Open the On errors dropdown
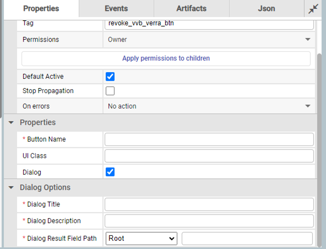326x249 pixels. [209, 106]
